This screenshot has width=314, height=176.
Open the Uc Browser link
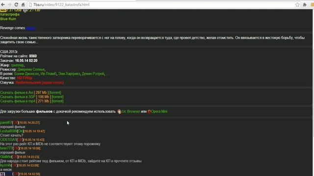(131, 111)
